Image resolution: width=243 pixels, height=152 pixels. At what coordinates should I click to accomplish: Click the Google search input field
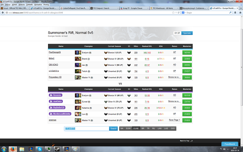(207, 12)
